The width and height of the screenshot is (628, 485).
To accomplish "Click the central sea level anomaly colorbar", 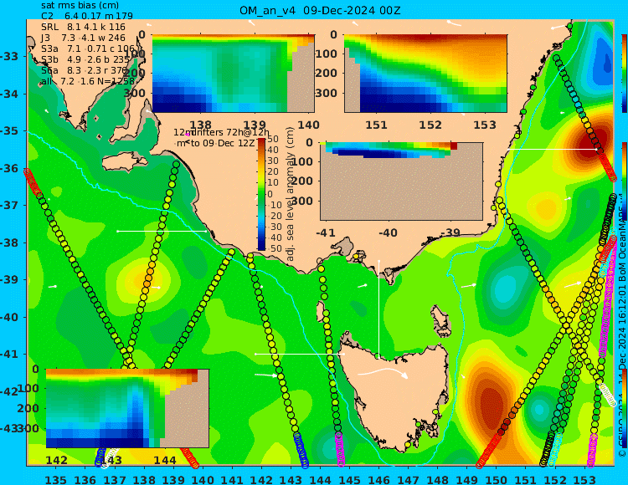I will pyautogui.click(x=261, y=194).
